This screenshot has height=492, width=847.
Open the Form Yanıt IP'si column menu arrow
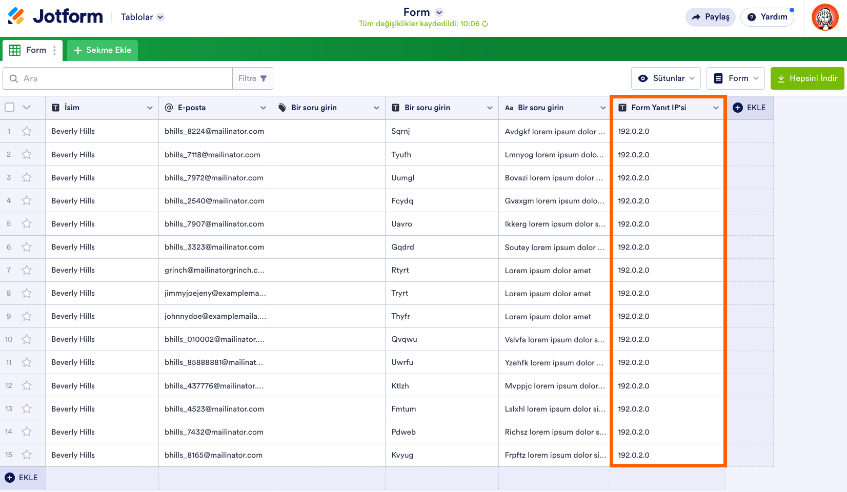716,108
